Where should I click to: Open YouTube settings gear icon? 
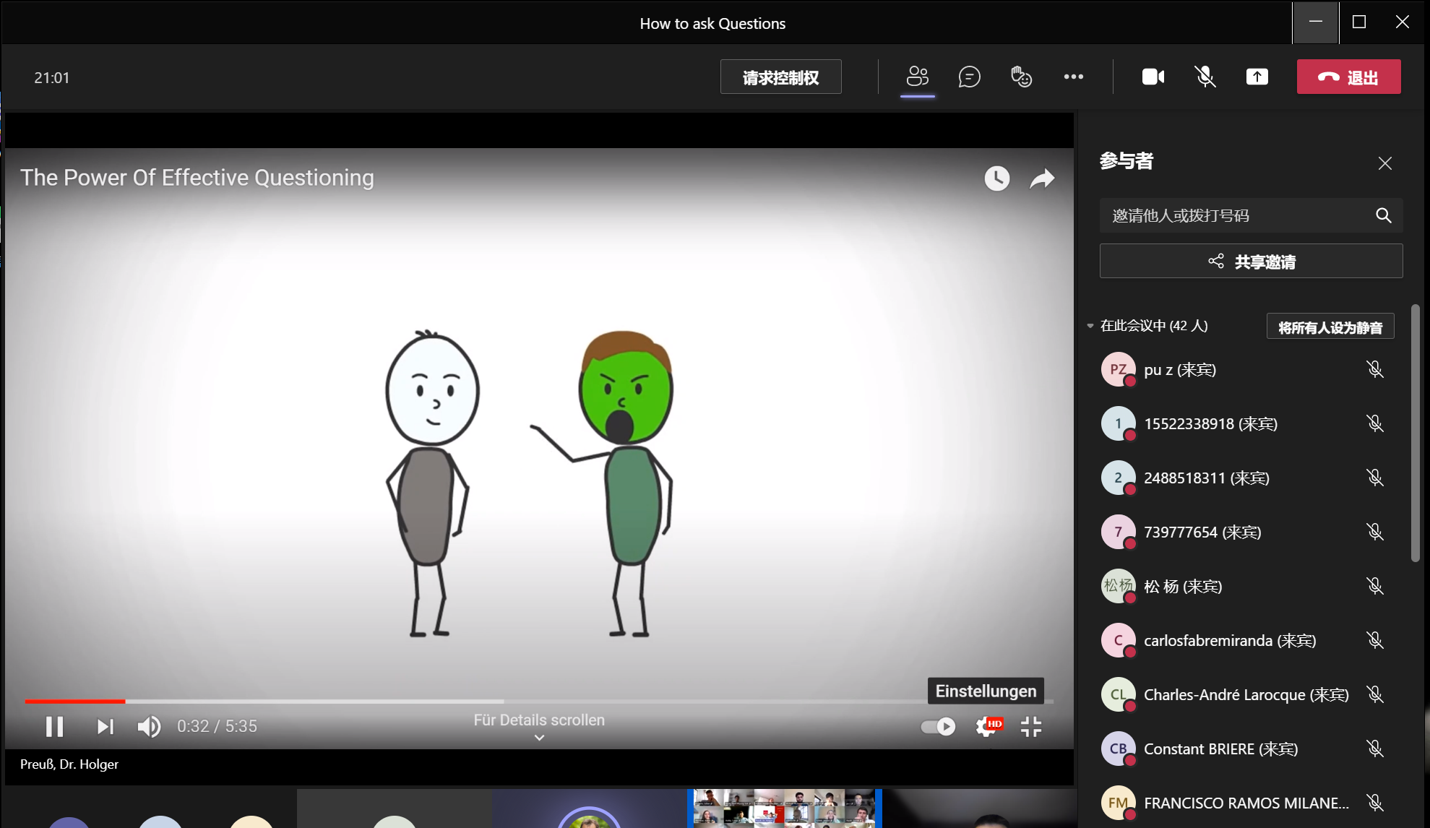(986, 726)
